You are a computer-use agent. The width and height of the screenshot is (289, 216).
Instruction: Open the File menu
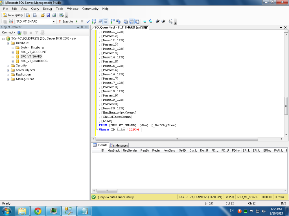pos(6,9)
